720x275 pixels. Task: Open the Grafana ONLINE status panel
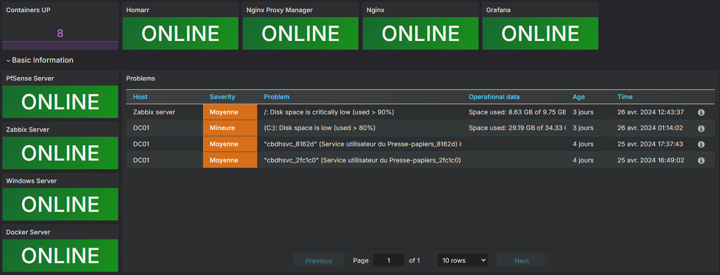click(540, 33)
